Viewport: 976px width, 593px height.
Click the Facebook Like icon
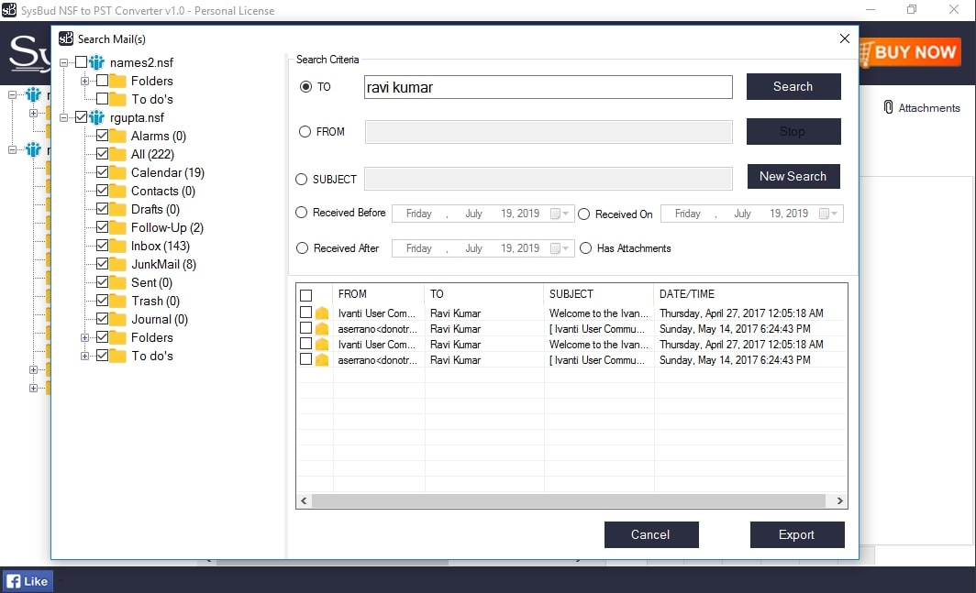click(14, 581)
